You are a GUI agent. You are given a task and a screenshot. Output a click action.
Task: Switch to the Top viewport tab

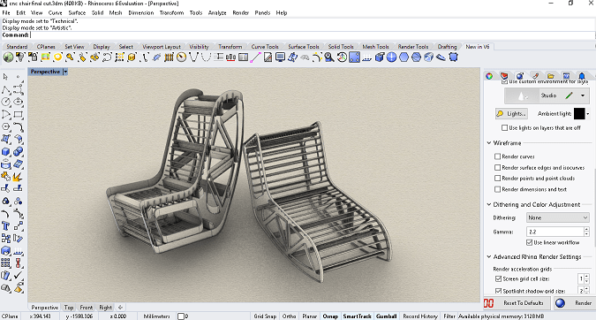click(69, 308)
